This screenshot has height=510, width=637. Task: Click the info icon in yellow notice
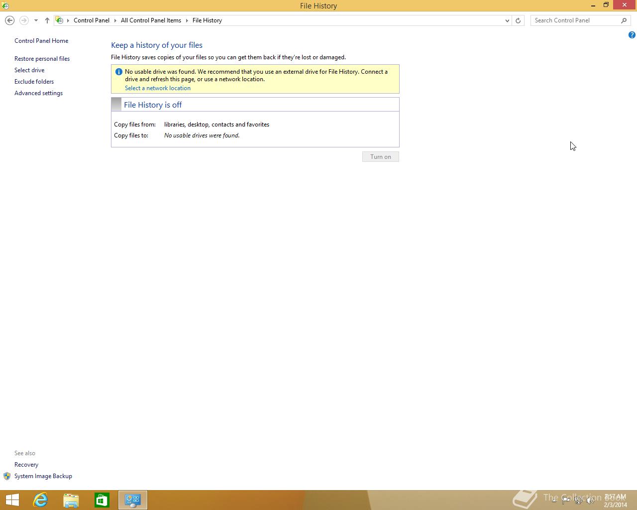(118, 72)
